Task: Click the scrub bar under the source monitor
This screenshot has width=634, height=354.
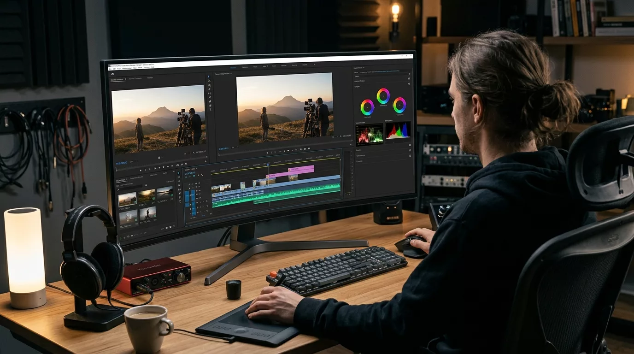Action: click(x=161, y=163)
